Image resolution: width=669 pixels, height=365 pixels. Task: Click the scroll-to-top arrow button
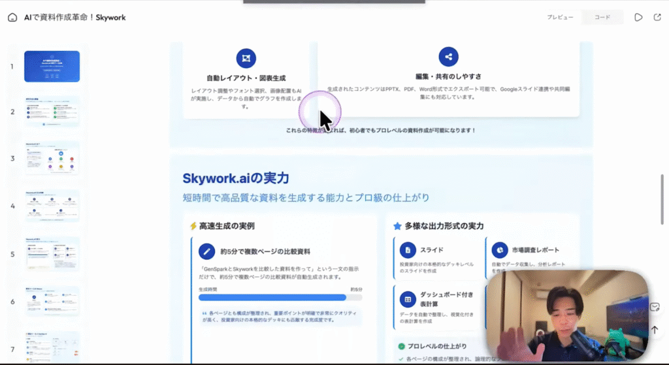pos(655,330)
